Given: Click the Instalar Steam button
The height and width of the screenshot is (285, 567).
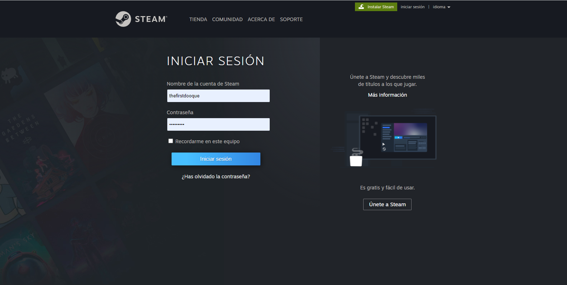Looking at the screenshot, I should point(376,7).
